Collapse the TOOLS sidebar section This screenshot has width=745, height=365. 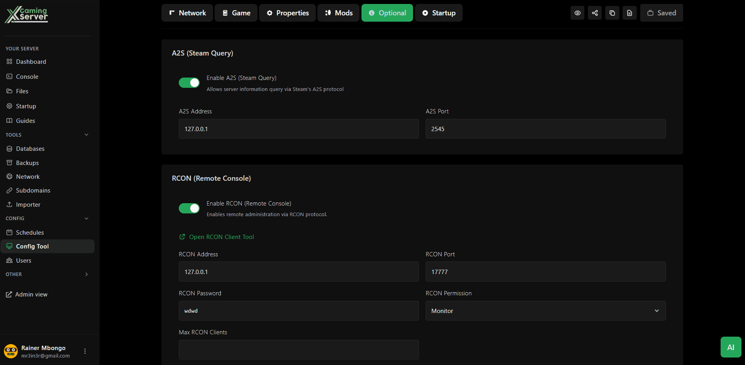pyautogui.click(x=86, y=134)
